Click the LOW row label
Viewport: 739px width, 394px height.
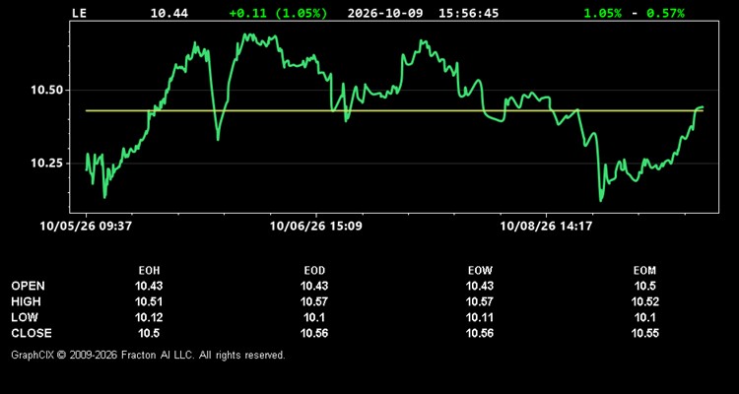click(x=25, y=317)
